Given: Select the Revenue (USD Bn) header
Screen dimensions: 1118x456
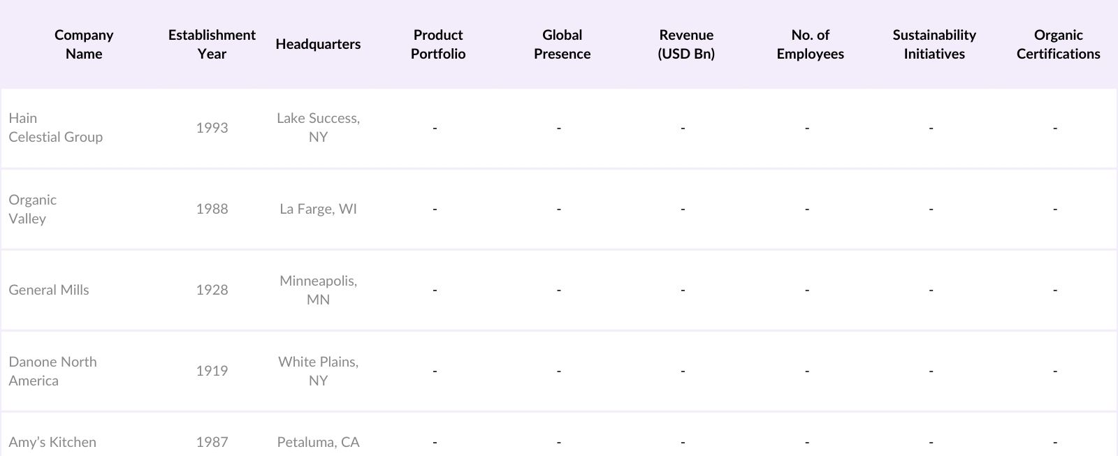Looking at the screenshot, I should (686, 44).
